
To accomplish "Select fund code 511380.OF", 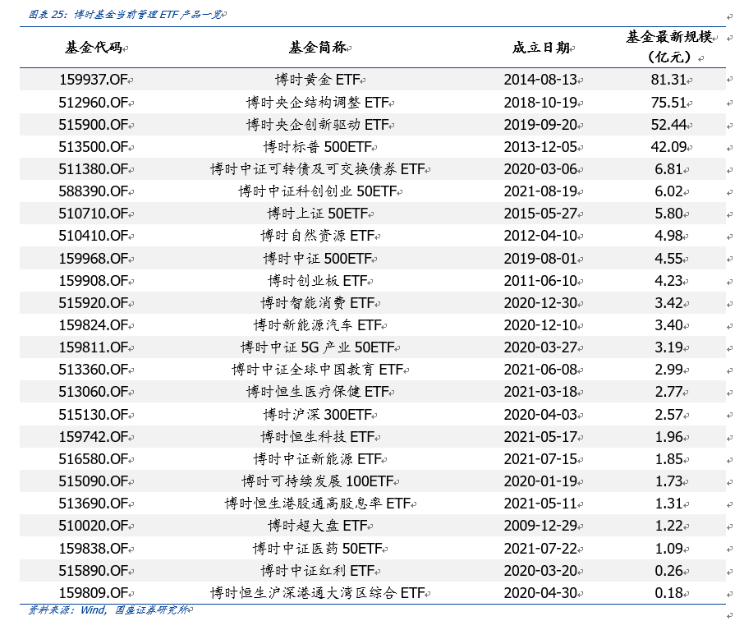I will 94,169.
